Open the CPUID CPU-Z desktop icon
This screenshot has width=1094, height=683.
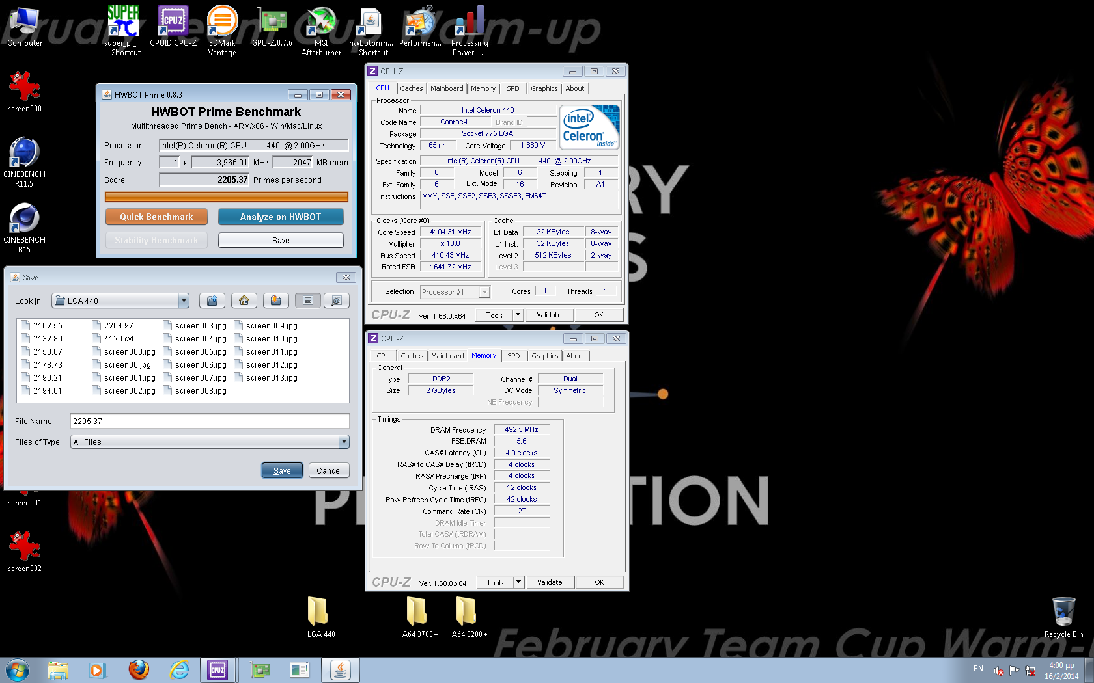pos(173,27)
